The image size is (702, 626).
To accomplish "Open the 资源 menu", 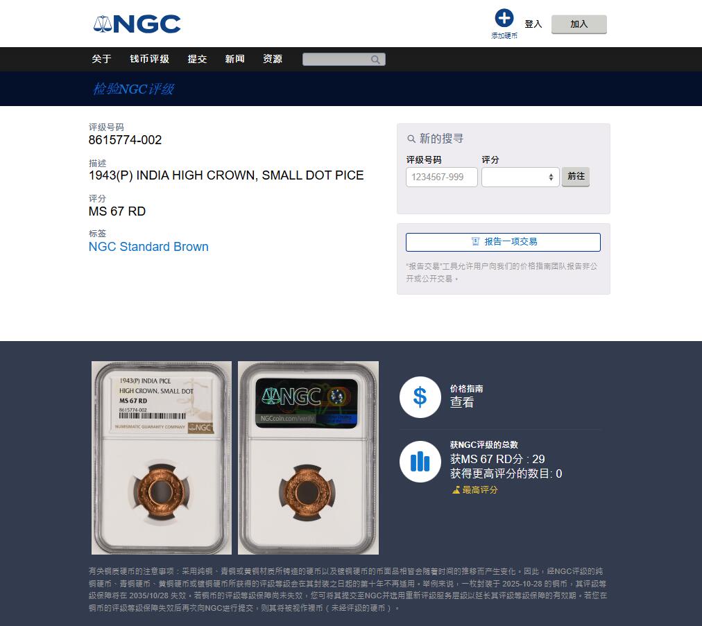I will click(x=273, y=59).
